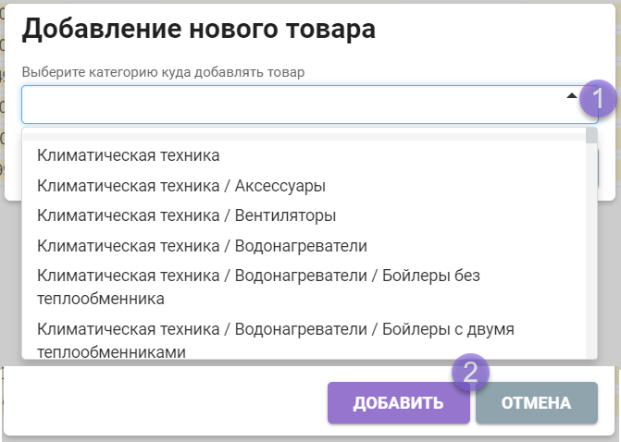Click the 'Выберите категорию' field label
The height and width of the screenshot is (442, 621).
point(163,71)
